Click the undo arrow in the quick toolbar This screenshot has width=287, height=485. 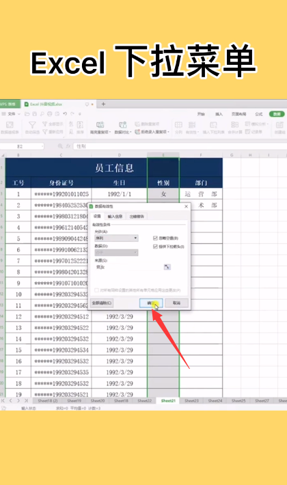click(x=65, y=114)
